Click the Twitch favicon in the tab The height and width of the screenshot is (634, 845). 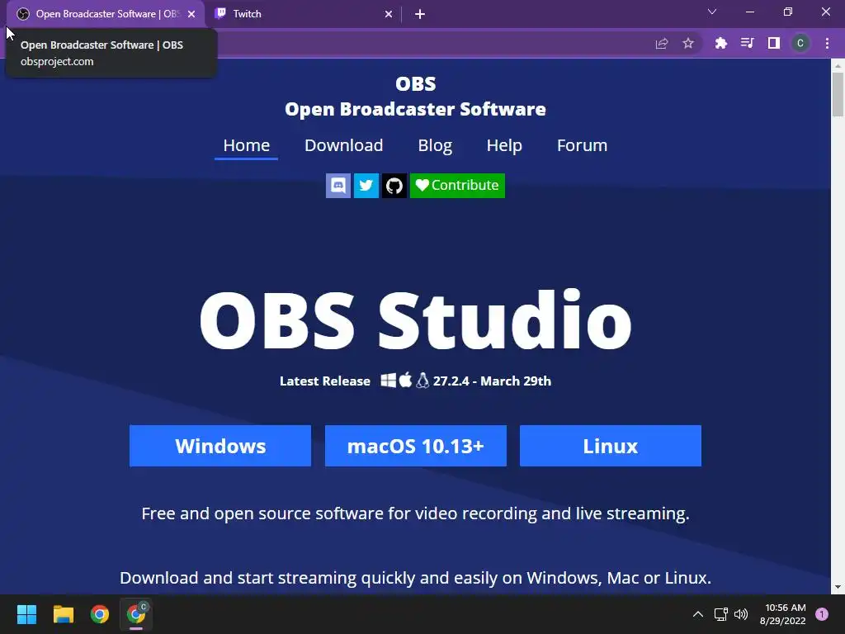click(x=220, y=14)
